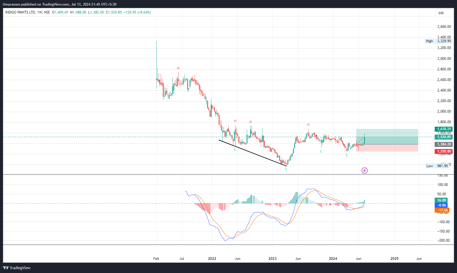Screen dimensions: 457x273
Task: Click the green 16.80 histogram value tag
Action: pos(441,200)
